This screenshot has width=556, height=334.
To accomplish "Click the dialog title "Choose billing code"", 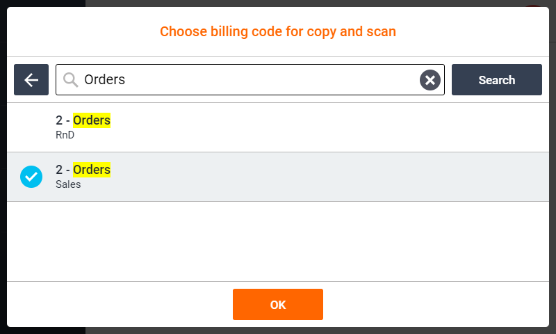I will pos(278,31).
